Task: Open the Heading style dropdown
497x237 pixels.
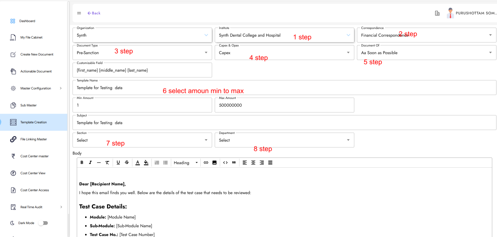Action: point(186,163)
